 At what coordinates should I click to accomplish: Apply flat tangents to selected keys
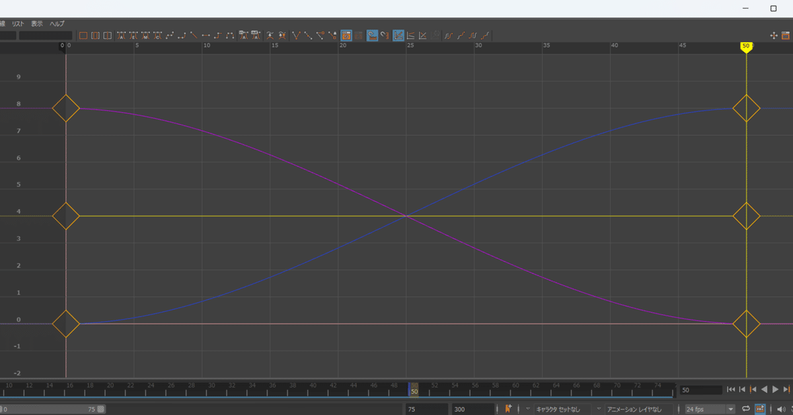tap(207, 35)
